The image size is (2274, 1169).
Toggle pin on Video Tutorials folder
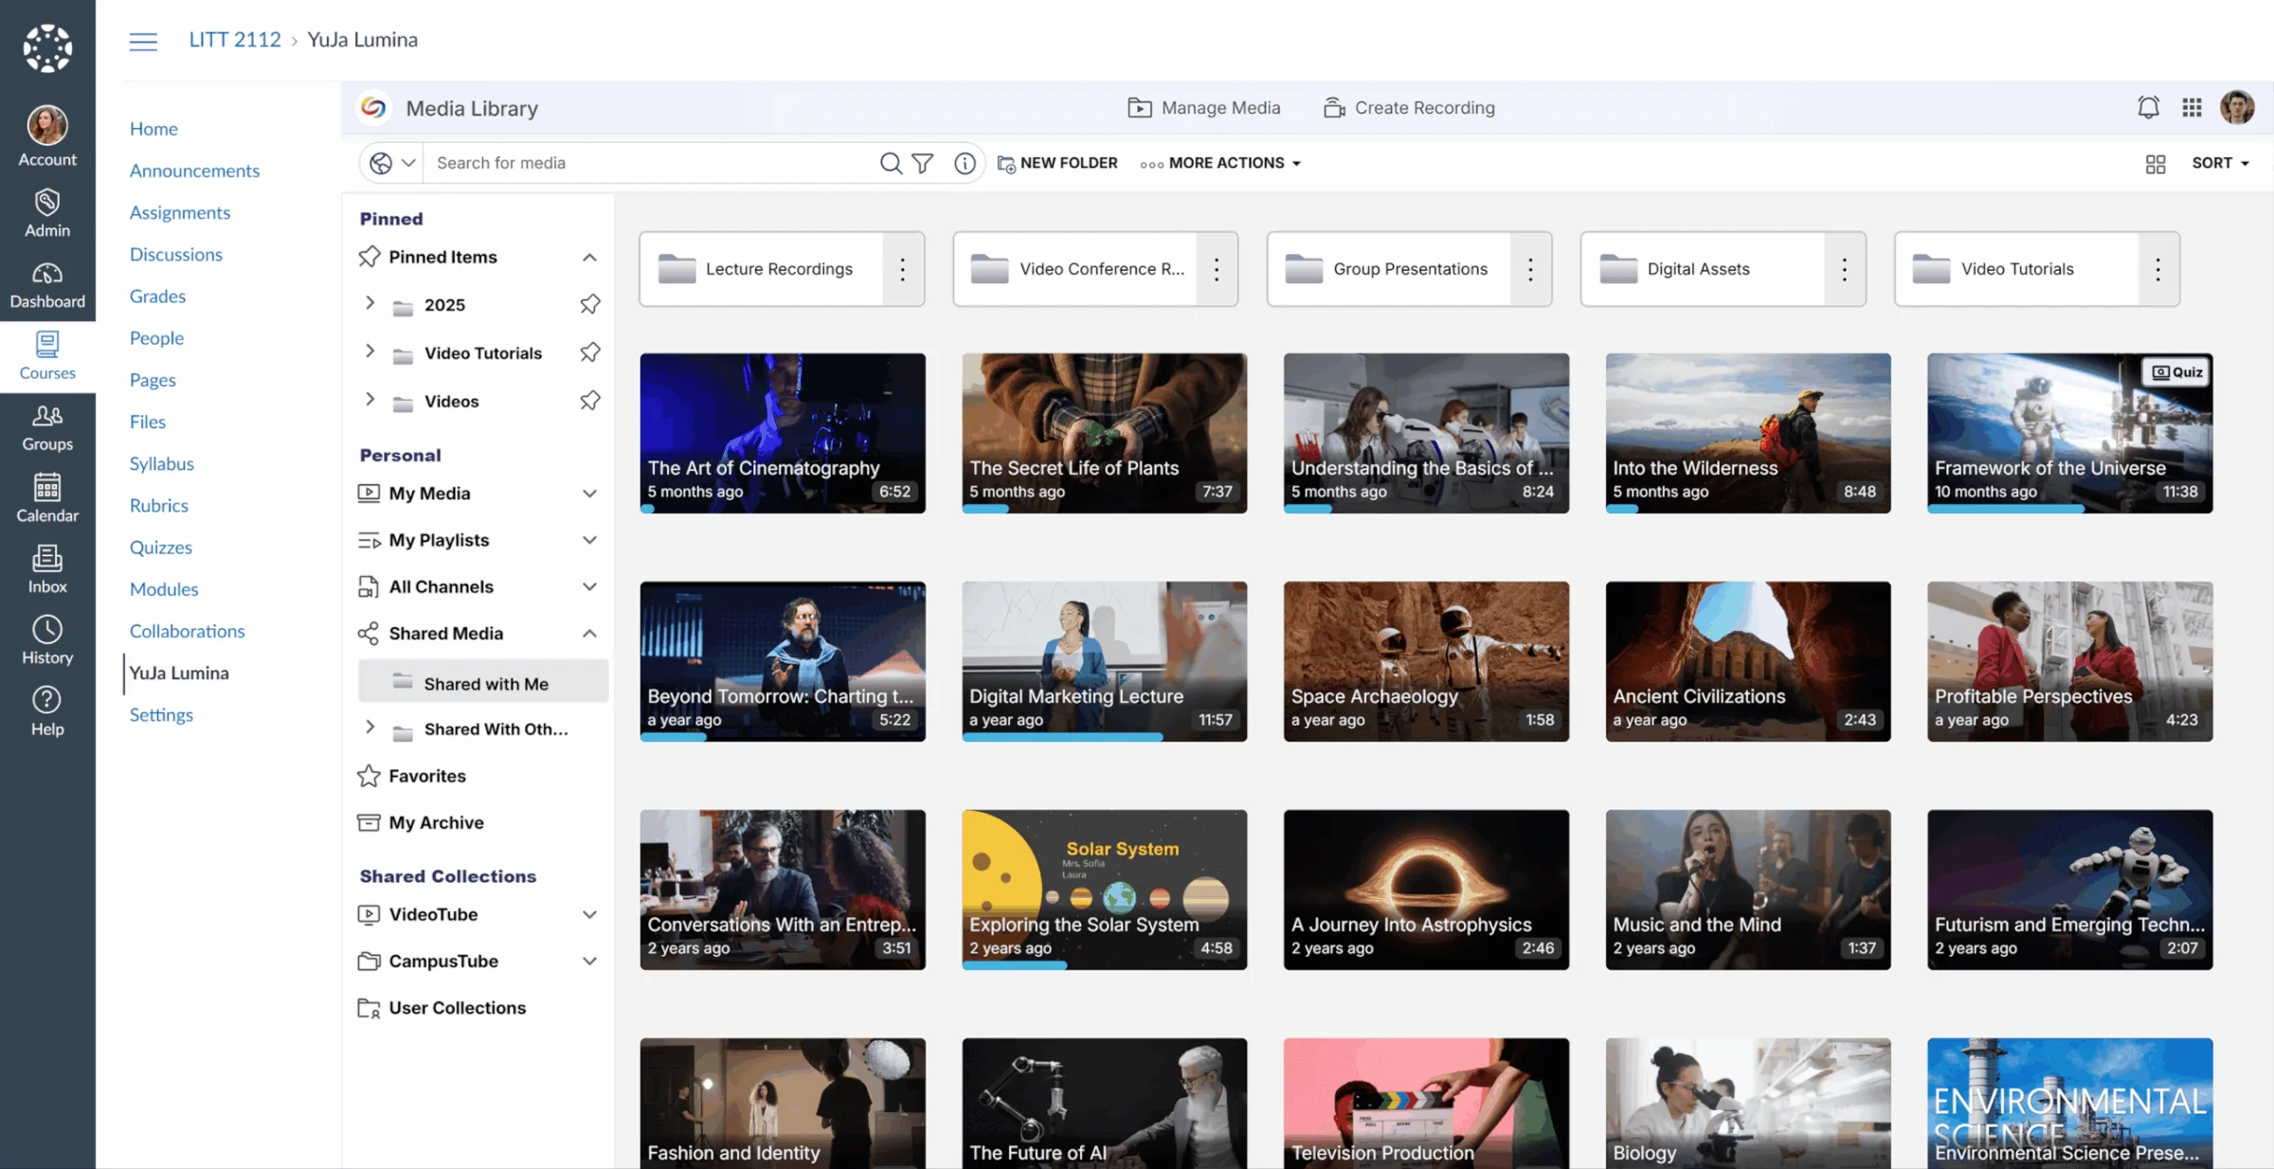(590, 352)
